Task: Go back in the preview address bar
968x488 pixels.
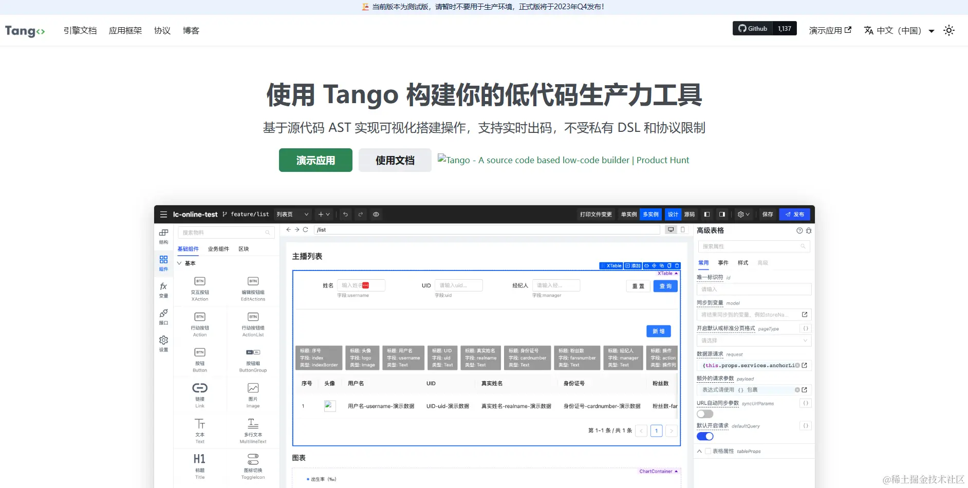Action: point(288,230)
